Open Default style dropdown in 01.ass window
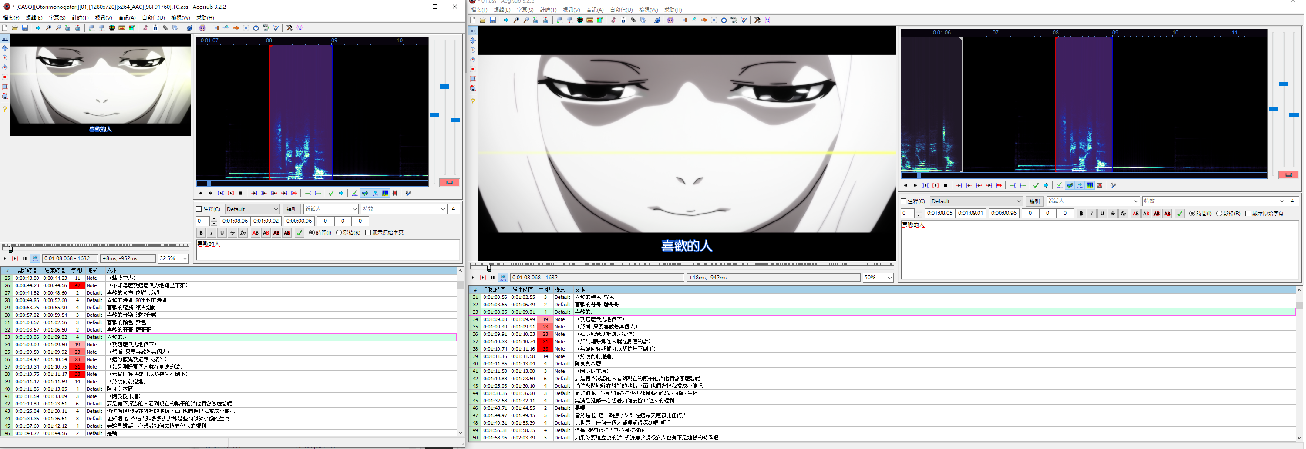Screen dimensions: 1306x449 pos(976,201)
